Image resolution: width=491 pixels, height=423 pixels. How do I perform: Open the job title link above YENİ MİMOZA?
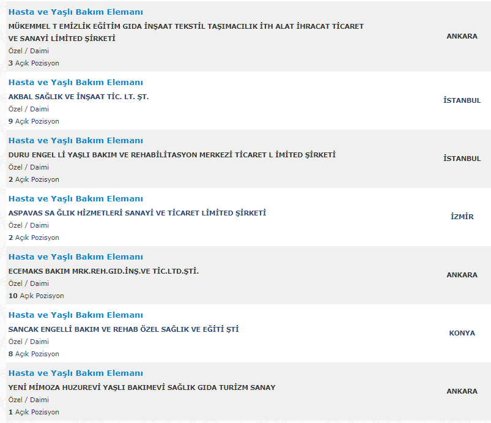pyautogui.click(x=75, y=373)
